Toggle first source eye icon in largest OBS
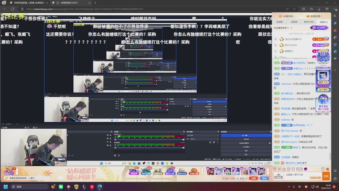The width and height of the screenshot is (339, 191). (108, 135)
